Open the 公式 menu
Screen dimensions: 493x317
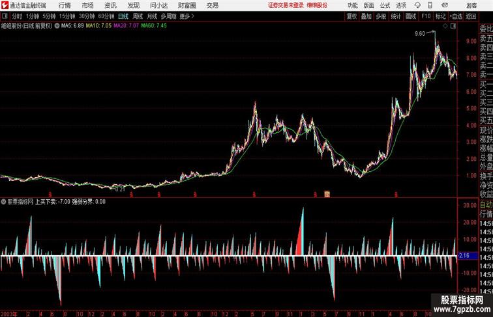[x=385, y=5]
